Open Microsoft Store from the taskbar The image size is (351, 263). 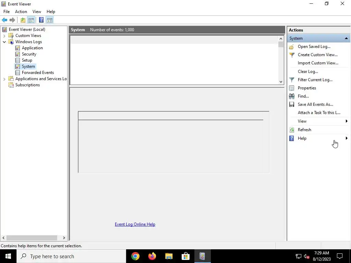coord(186,256)
